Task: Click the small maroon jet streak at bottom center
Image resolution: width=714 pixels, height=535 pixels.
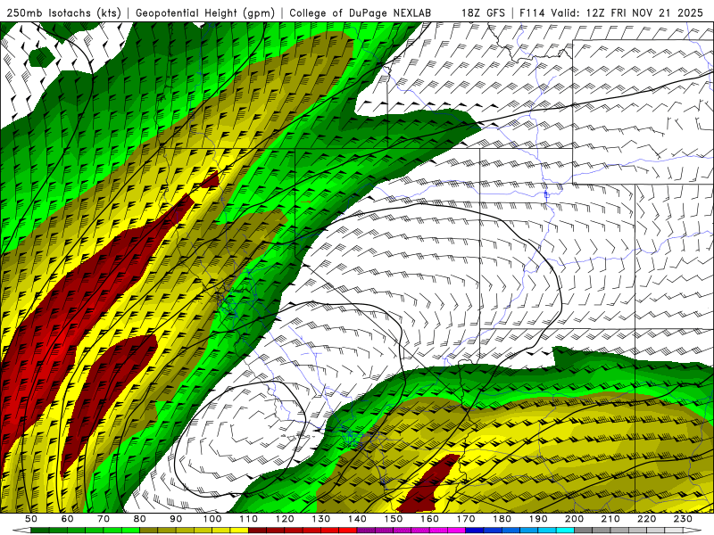Action: [428, 486]
